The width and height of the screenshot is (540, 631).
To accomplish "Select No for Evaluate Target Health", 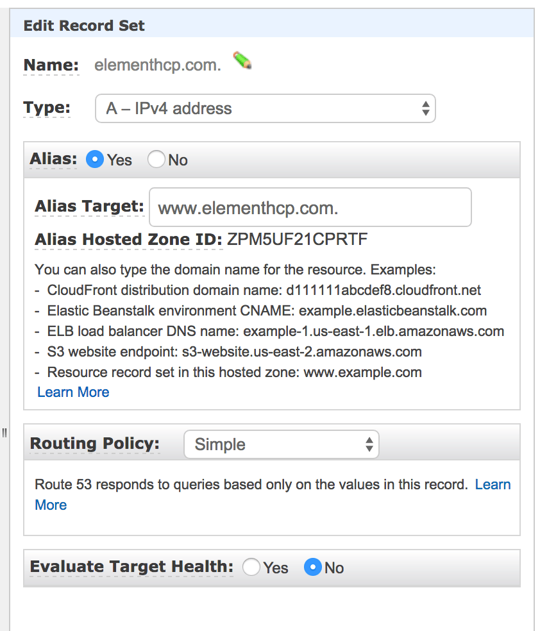I will 312,567.
